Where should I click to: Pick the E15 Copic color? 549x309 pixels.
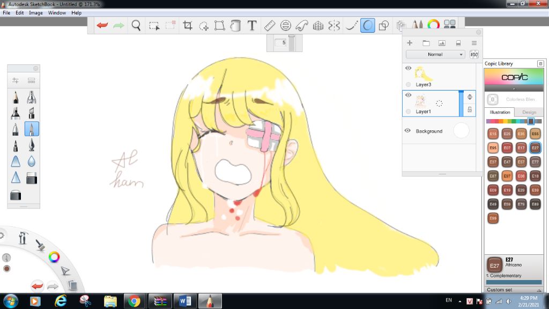point(493,134)
